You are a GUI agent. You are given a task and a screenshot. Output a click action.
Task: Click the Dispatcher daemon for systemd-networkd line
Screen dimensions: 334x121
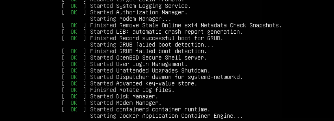166,77
